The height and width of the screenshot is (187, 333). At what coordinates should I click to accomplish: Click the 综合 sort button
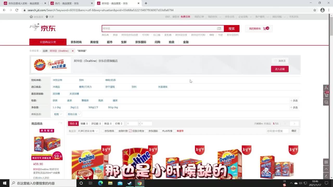coord(73,124)
